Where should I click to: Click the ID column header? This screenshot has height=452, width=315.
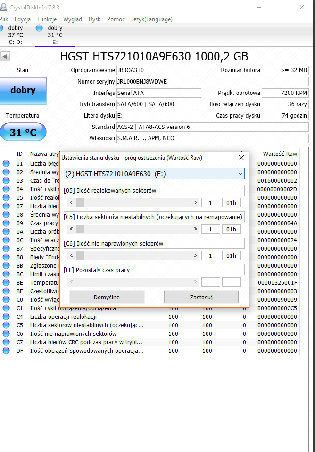click(20, 154)
